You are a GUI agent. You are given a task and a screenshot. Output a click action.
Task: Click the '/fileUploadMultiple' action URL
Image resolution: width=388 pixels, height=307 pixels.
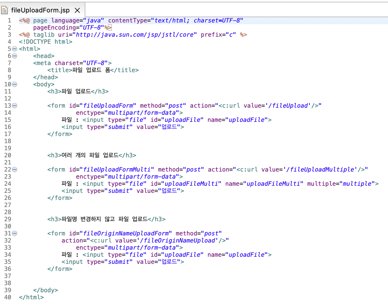pos(321,169)
